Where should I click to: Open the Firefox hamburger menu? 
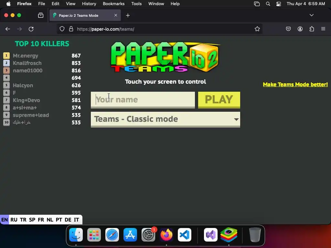tap(323, 29)
